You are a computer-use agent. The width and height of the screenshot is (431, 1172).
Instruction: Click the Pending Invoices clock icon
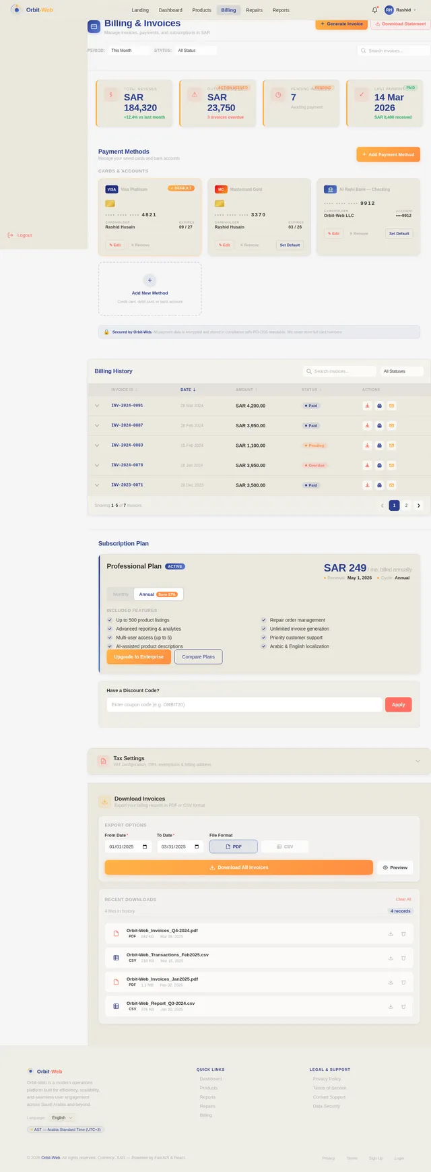click(278, 95)
